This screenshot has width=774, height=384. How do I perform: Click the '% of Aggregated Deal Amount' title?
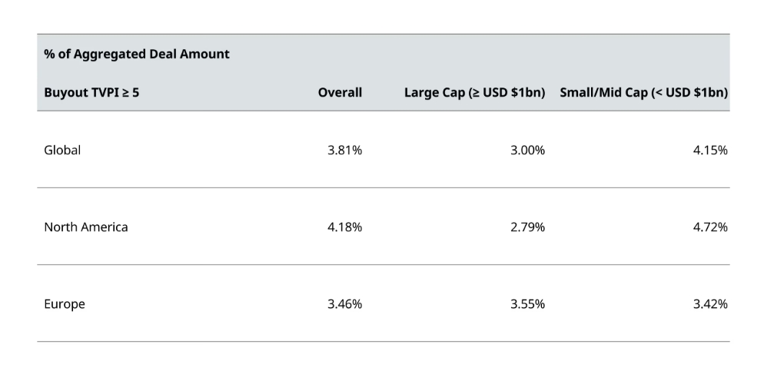tap(136, 55)
